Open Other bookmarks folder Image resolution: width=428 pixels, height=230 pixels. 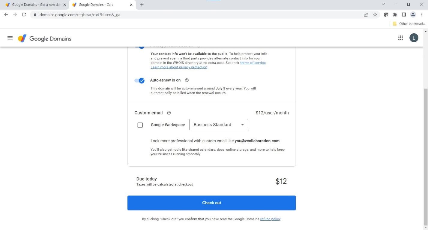[409, 24]
